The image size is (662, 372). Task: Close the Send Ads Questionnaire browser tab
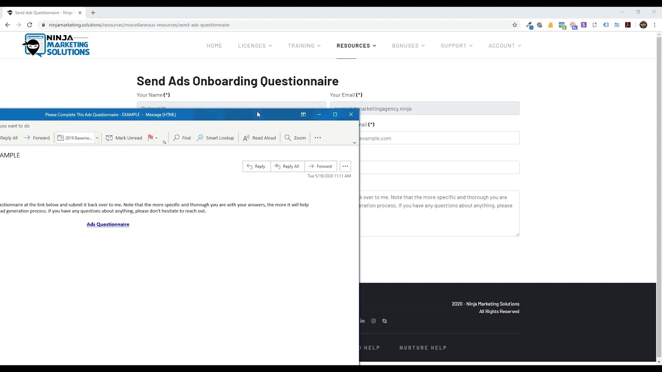[x=80, y=12]
